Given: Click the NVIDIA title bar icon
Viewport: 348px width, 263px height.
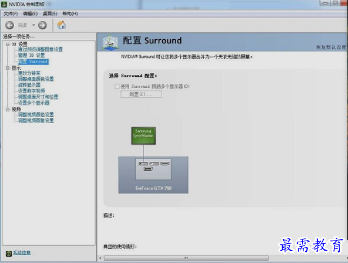Looking at the screenshot, I should click(x=4, y=4).
